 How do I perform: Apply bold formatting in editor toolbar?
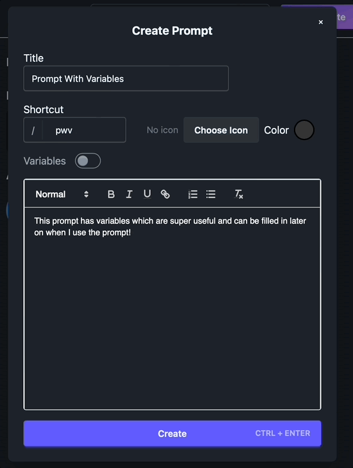tap(111, 194)
